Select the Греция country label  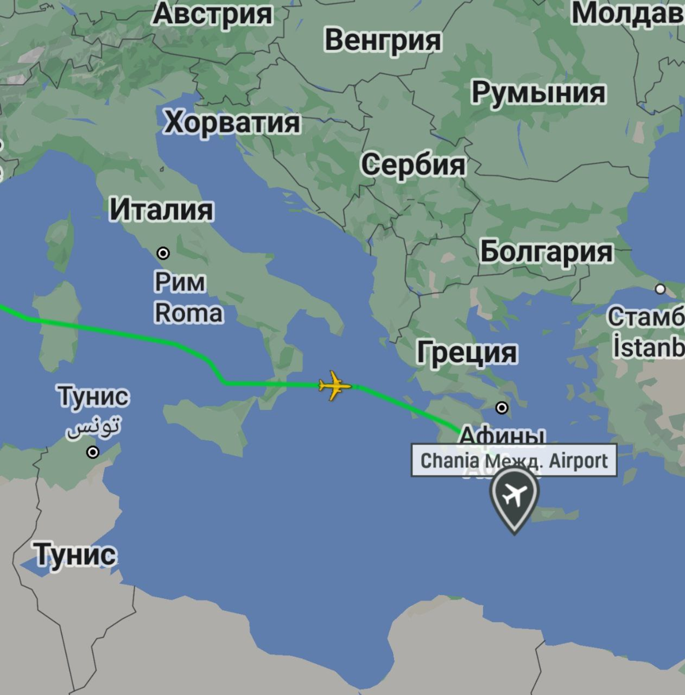click(x=467, y=352)
